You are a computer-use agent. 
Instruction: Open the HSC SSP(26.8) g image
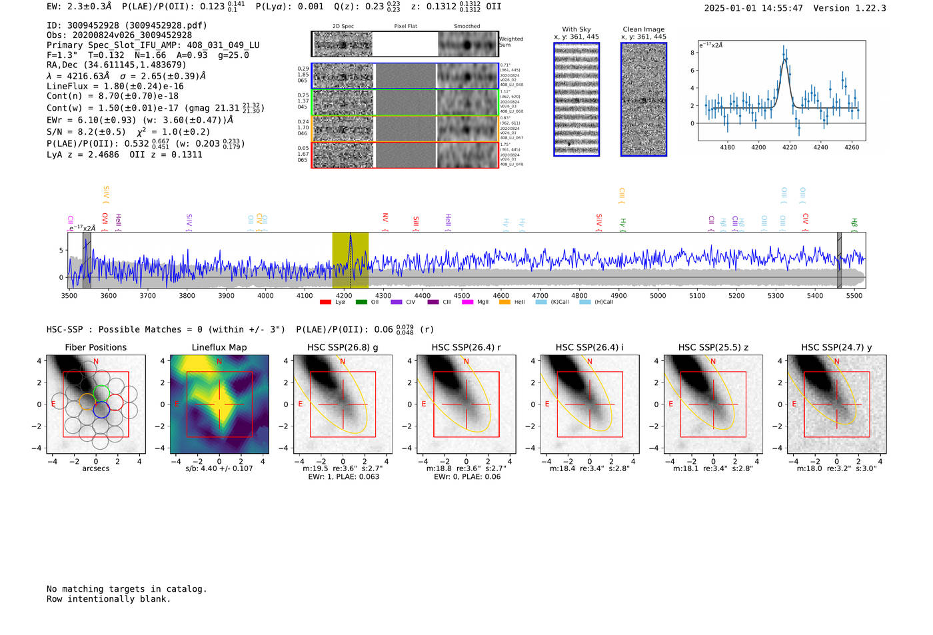click(x=343, y=404)
